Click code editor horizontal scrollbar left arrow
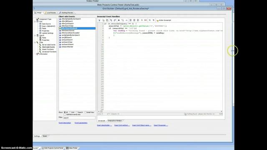267x150 pixels. point(99,111)
